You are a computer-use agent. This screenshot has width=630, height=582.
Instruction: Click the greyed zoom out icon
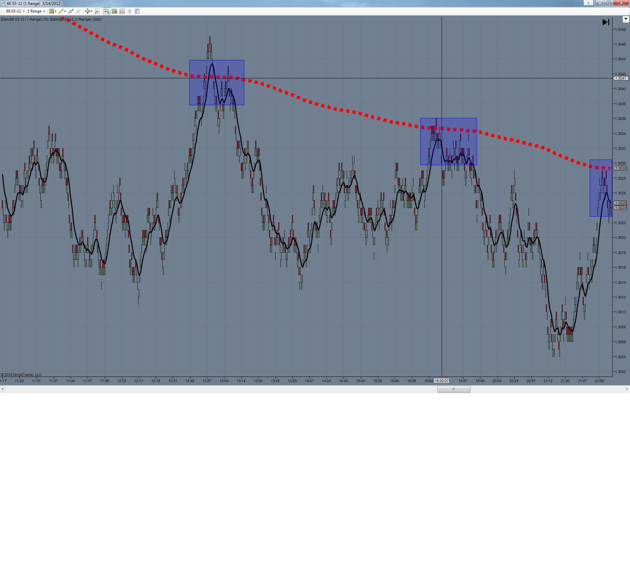click(x=78, y=11)
